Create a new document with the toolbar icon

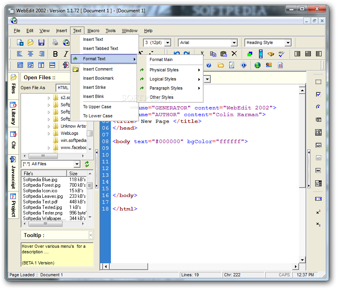(20, 42)
